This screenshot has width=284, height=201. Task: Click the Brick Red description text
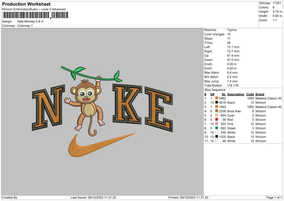click(x=234, y=111)
